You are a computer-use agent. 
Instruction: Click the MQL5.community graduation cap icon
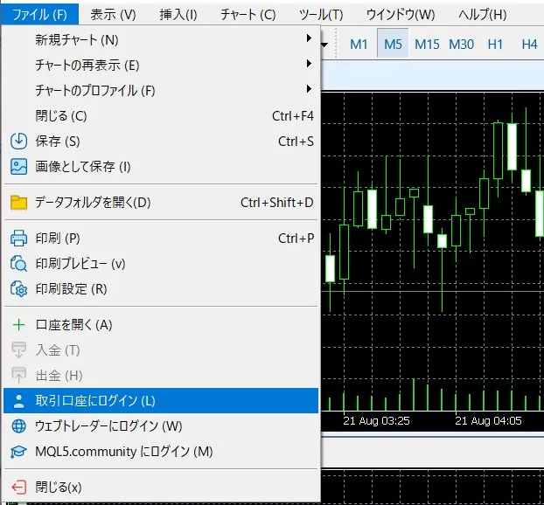coord(18,452)
